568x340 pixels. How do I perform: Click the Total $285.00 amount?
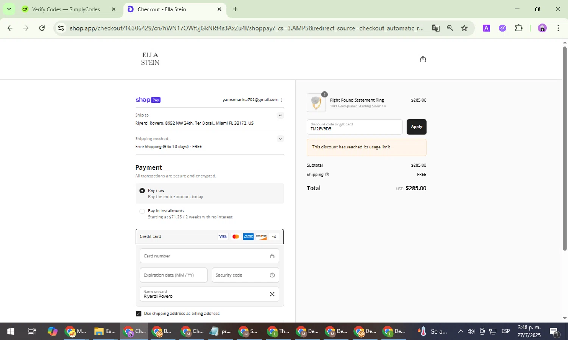tap(416, 188)
